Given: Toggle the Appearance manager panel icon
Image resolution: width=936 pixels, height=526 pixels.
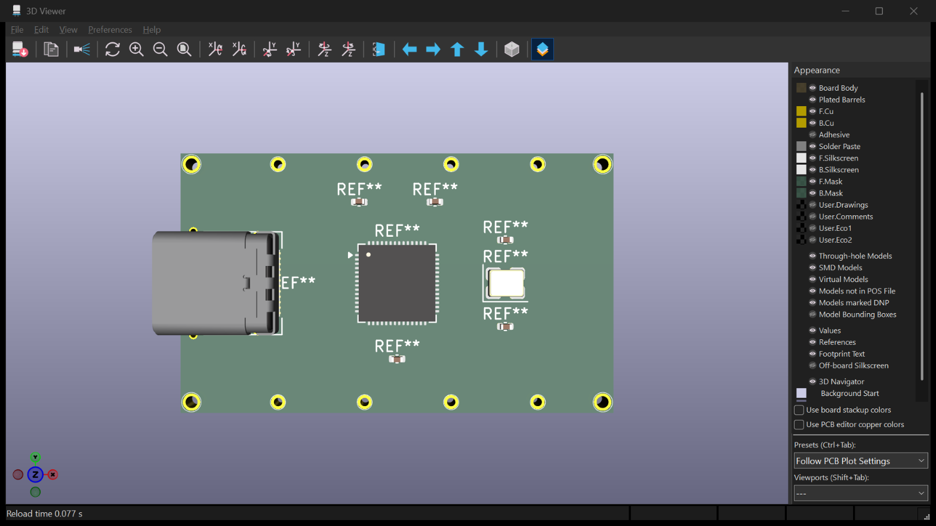Looking at the screenshot, I should (x=543, y=49).
